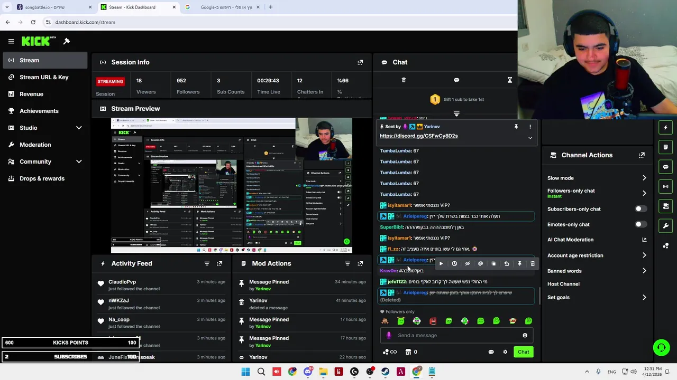
Task: Open Windows Start menu
Action: [x=245, y=372]
